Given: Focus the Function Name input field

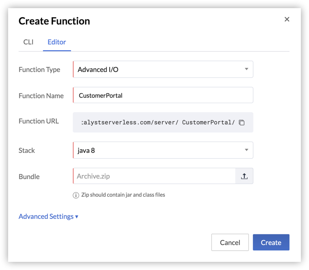Looking at the screenshot, I should 163,95.
